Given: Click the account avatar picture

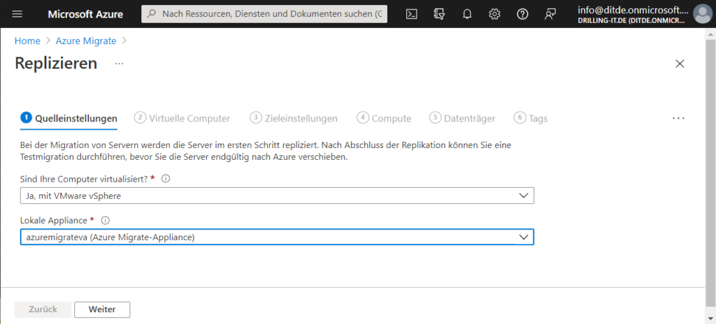Looking at the screenshot, I should tap(702, 14).
